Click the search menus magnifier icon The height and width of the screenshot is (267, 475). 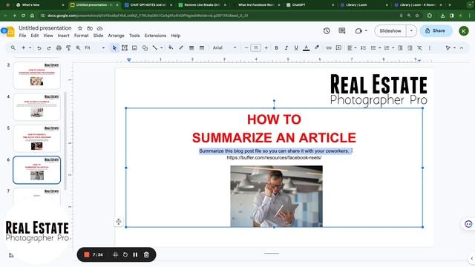[x=13, y=47]
